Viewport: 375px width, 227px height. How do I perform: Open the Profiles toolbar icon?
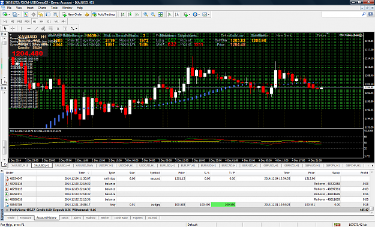[x=14, y=14]
